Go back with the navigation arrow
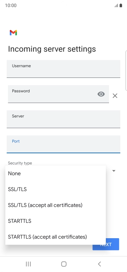This screenshot has width=127, height=272. pyautogui.click(x=99, y=264)
